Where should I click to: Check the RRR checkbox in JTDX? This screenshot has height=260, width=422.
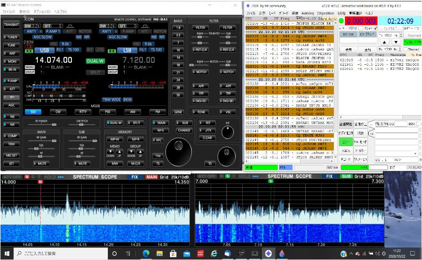pos(418,124)
